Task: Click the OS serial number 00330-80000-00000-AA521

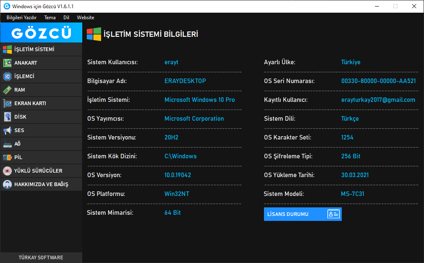Action: (378, 81)
